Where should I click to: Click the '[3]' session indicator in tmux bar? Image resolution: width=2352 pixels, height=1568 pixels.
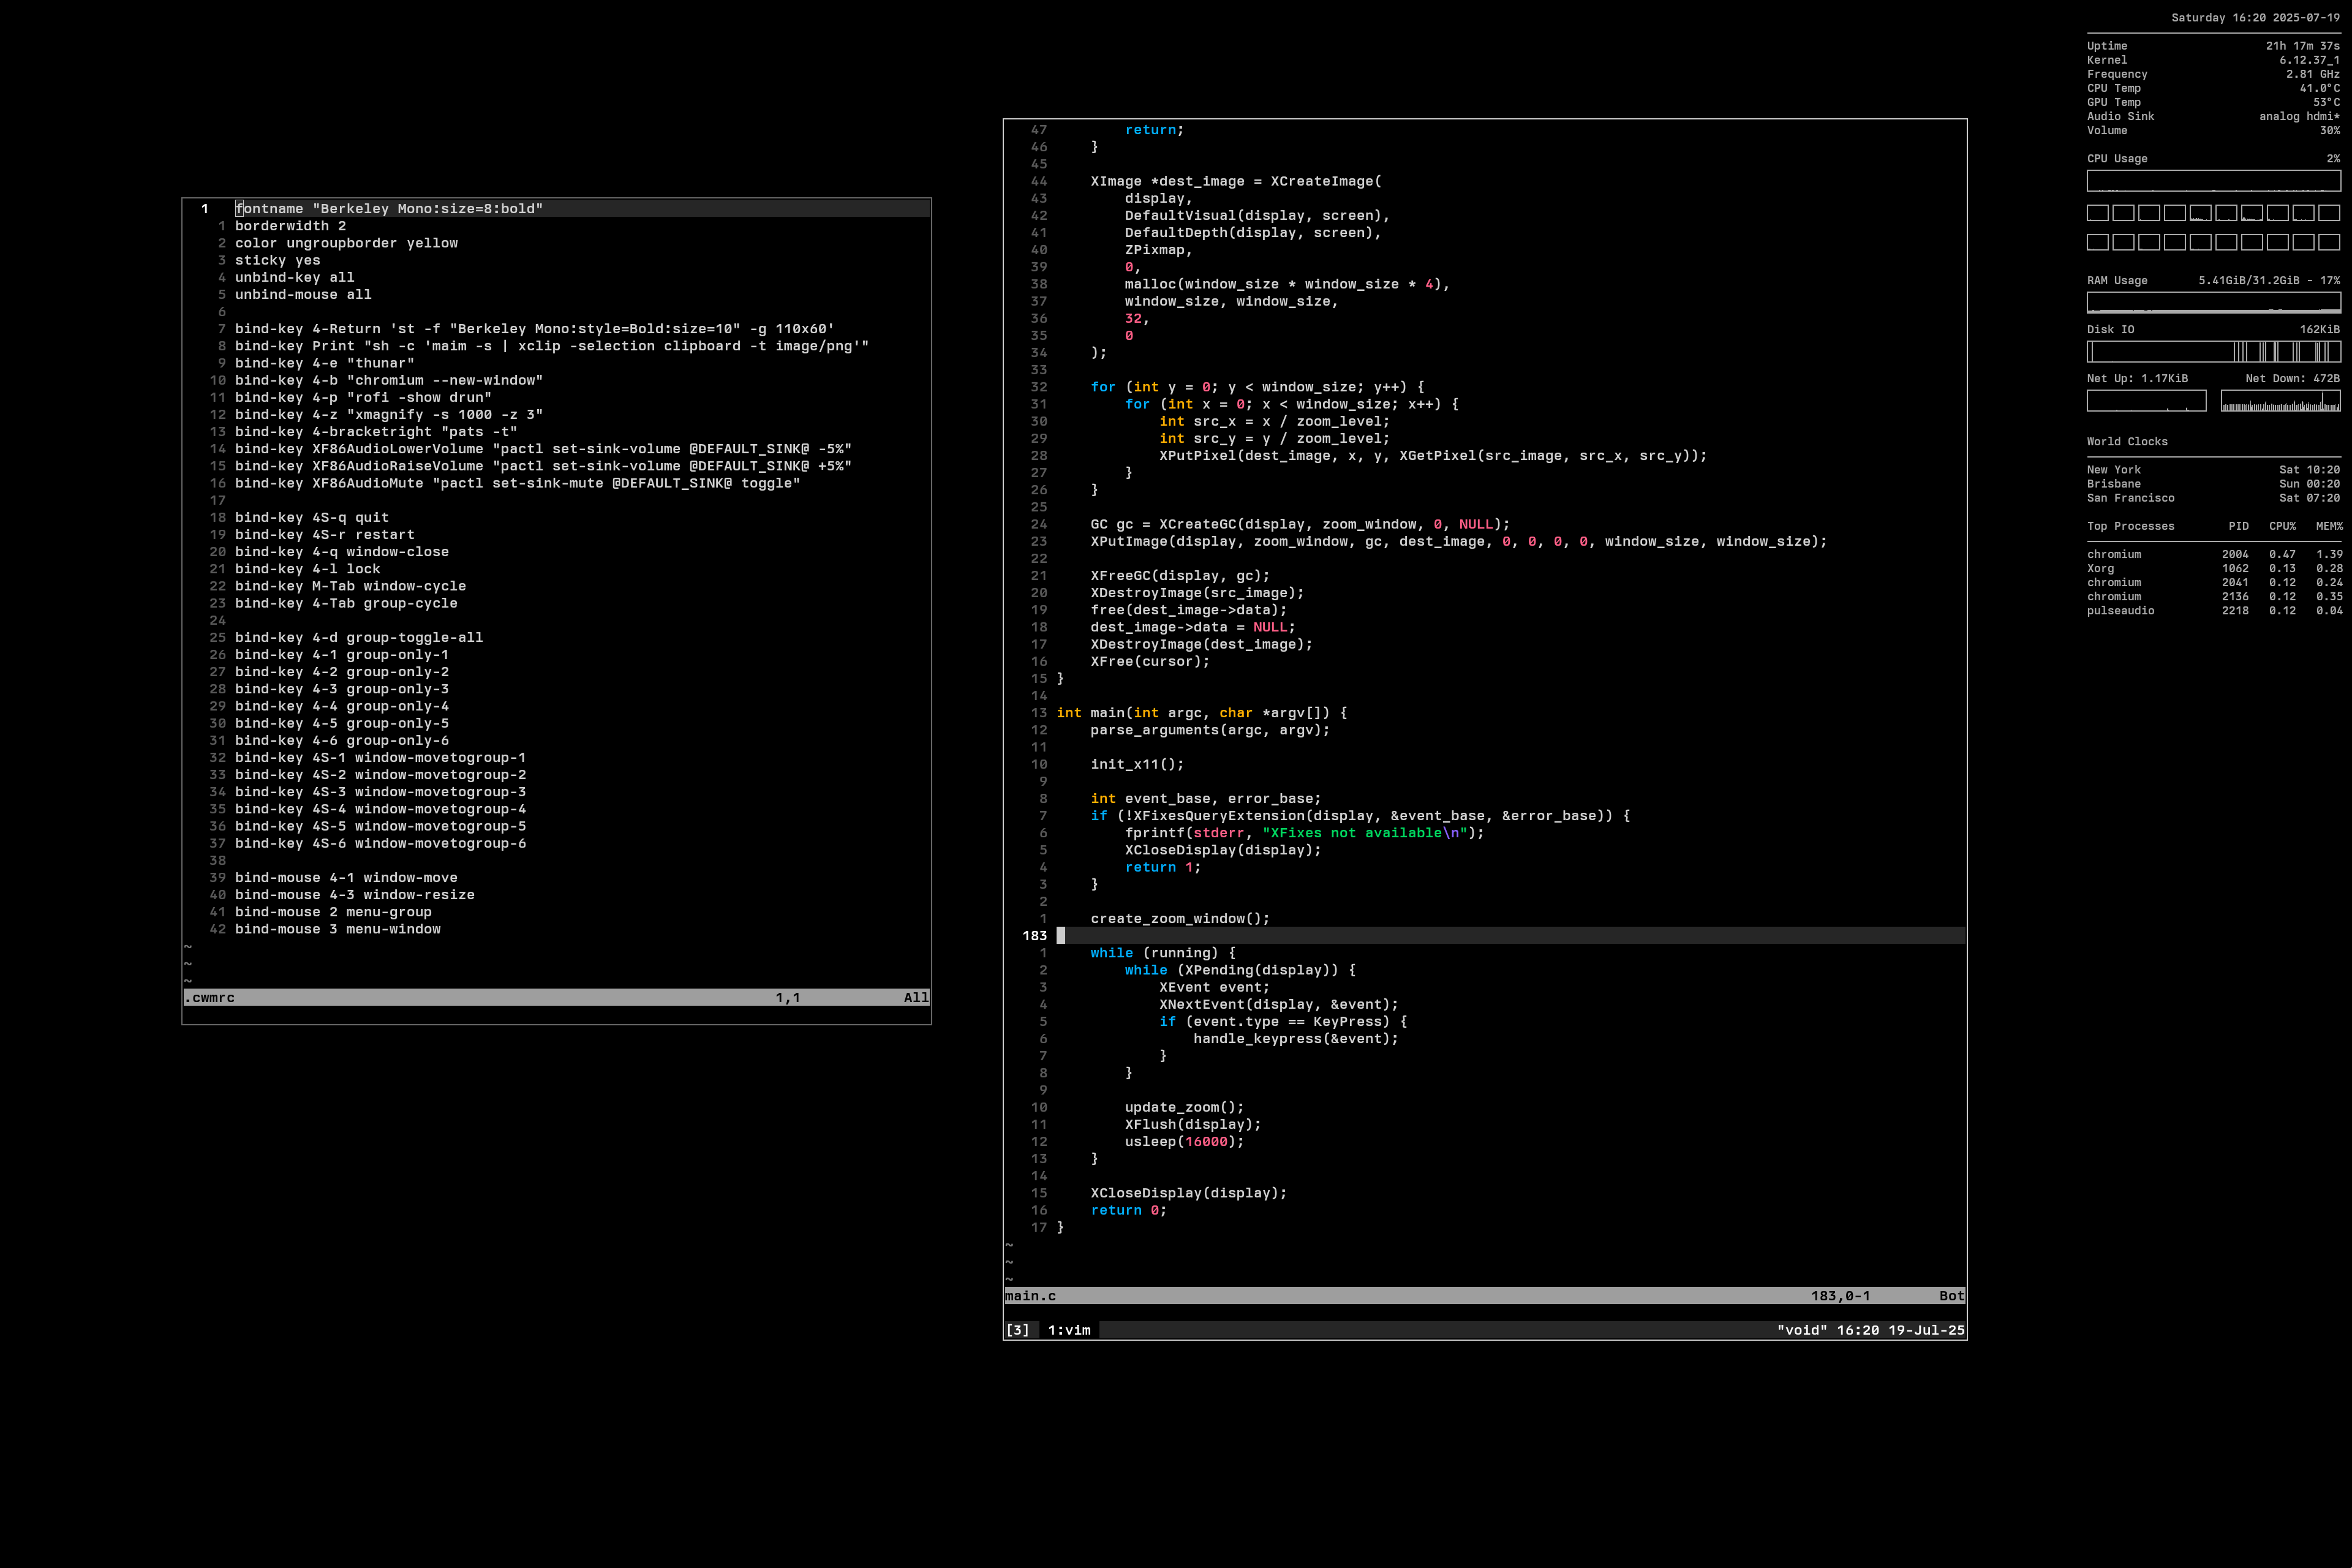pyautogui.click(x=1017, y=1330)
